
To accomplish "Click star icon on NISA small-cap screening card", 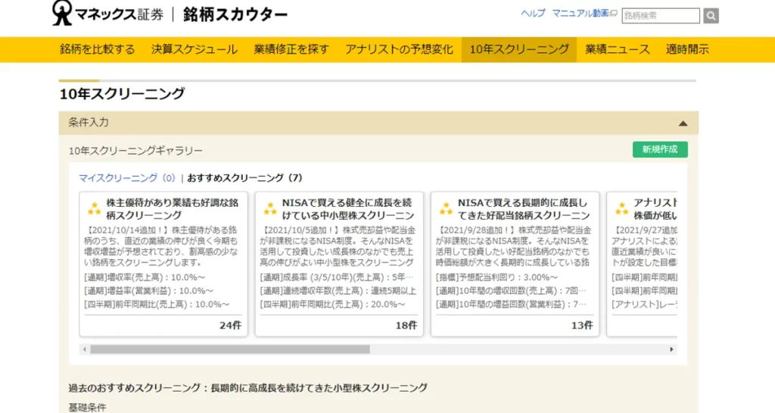I will point(269,208).
